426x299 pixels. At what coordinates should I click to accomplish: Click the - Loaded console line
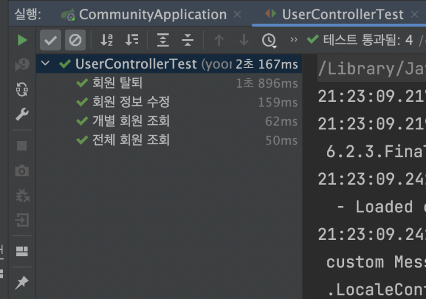pos(381,207)
